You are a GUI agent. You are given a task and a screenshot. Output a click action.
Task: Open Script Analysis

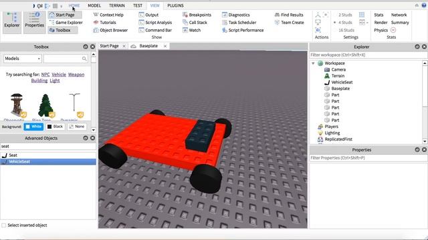(155, 23)
